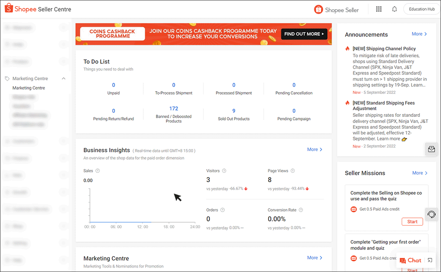The height and width of the screenshot is (272, 441).
Task: Open the app grid menu beside the bell
Action: (378, 8)
